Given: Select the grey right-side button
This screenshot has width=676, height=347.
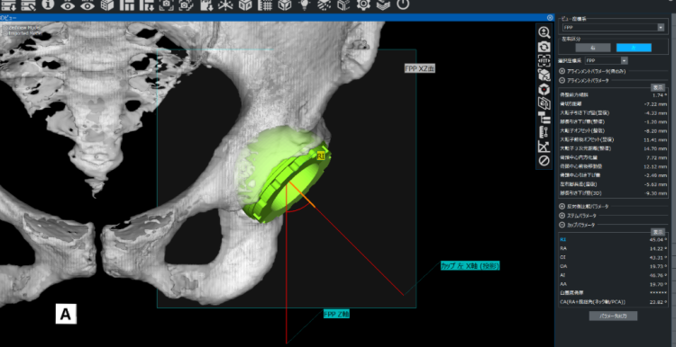Looking at the screenshot, I should pos(593,48).
